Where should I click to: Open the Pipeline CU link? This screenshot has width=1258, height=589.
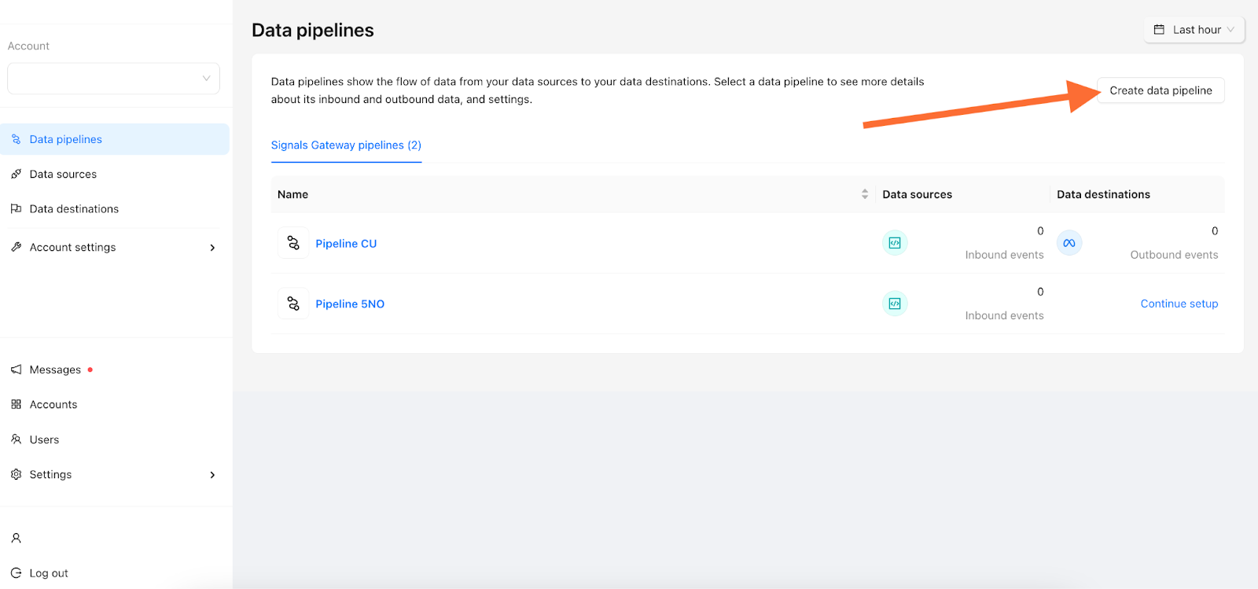(346, 244)
